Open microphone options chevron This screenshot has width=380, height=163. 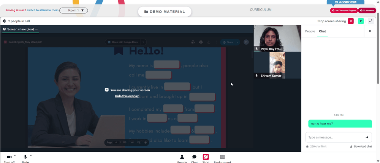31,155
